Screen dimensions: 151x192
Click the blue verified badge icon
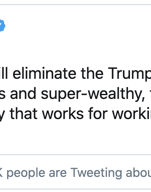click(3, 26)
